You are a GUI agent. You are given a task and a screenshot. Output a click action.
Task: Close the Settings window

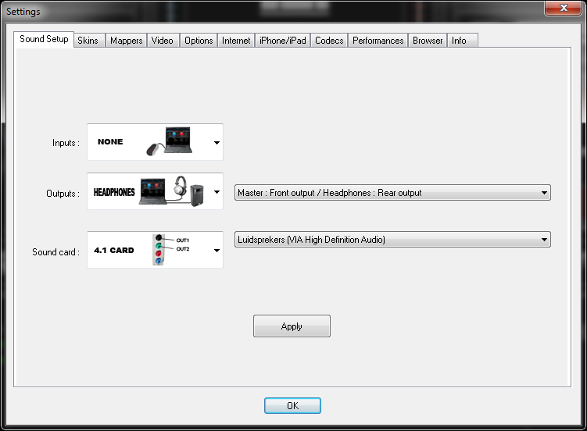[x=563, y=9]
